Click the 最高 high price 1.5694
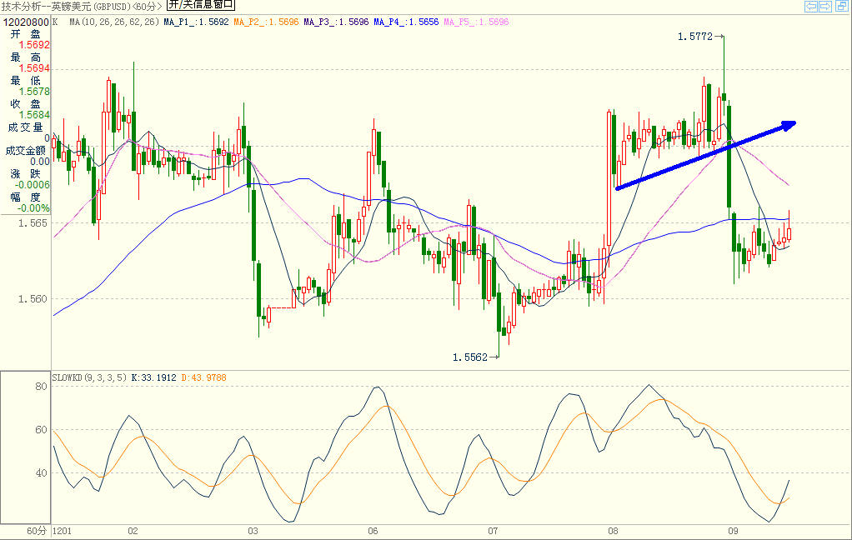852x540 pixels. click(34, 68)
